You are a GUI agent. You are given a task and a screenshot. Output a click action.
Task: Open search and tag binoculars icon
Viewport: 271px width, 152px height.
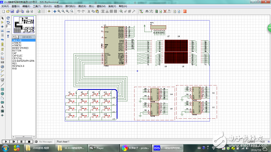coord(147,11)
